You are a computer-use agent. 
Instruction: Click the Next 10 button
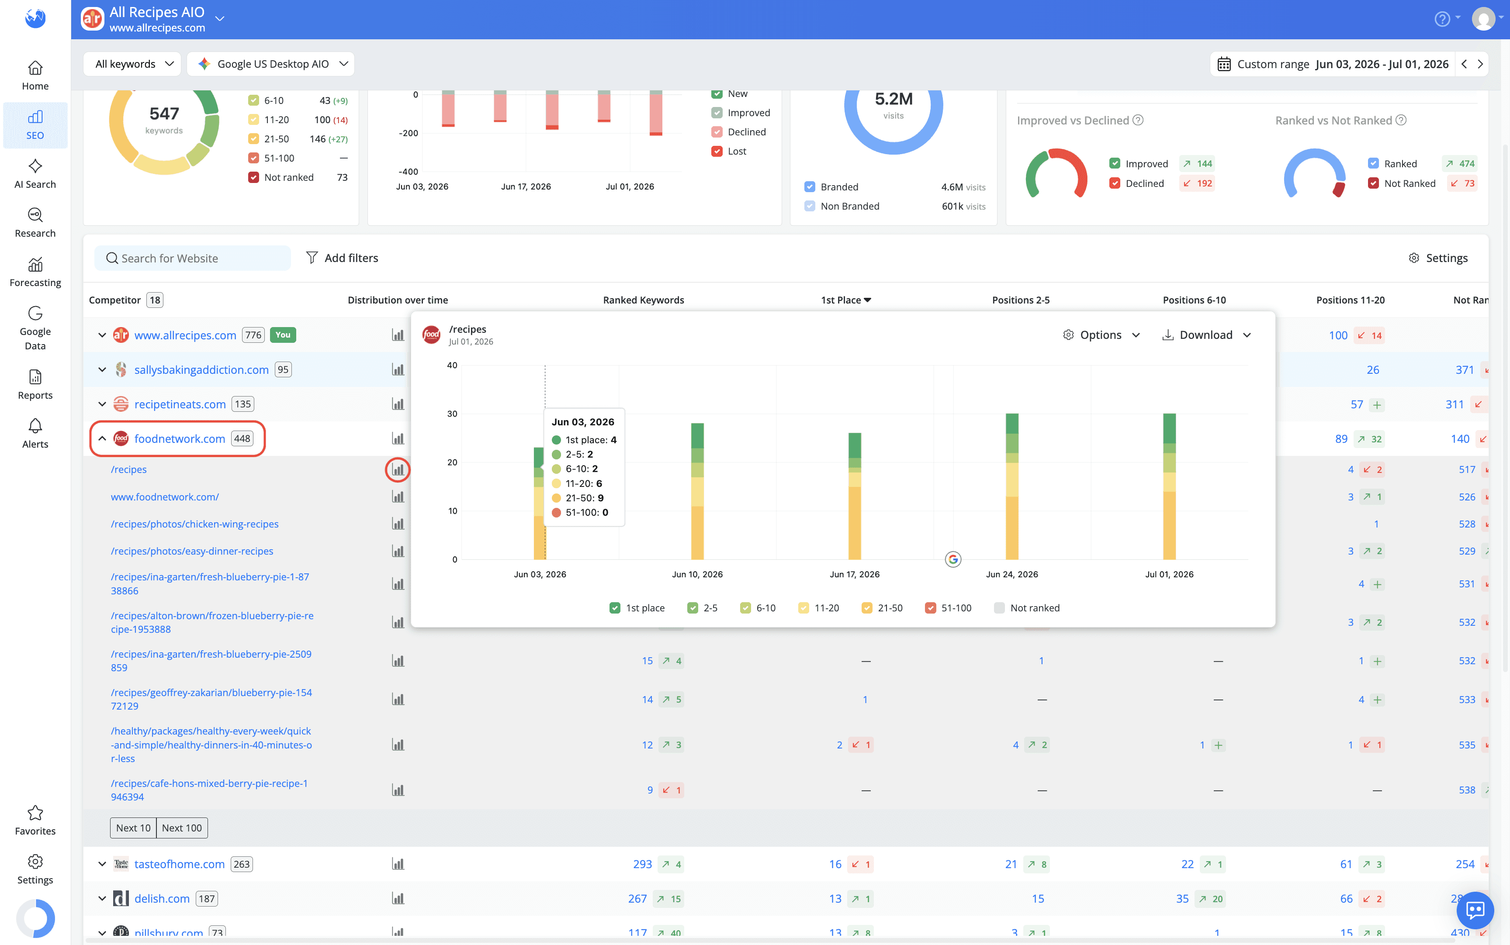pyautogui.click(x=133, y=828)
